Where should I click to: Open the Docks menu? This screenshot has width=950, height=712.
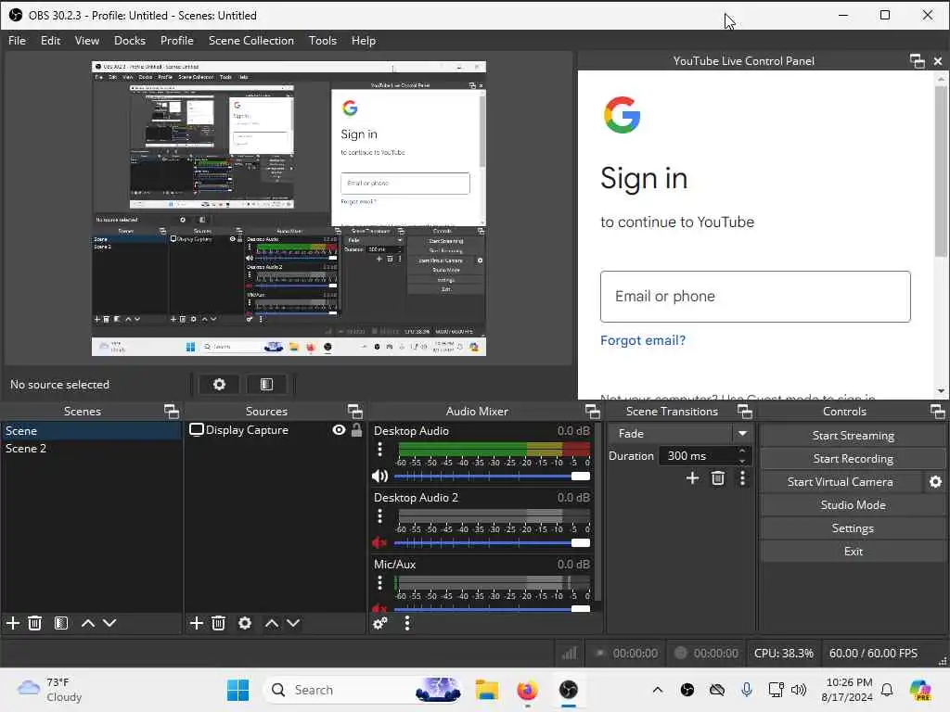click(x=130, y=41)
